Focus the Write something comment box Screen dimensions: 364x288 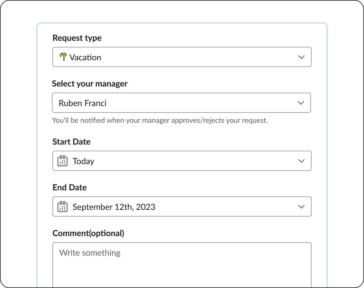[181, 265]
